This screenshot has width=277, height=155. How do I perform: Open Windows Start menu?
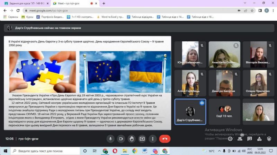click(x=5, y=151)
